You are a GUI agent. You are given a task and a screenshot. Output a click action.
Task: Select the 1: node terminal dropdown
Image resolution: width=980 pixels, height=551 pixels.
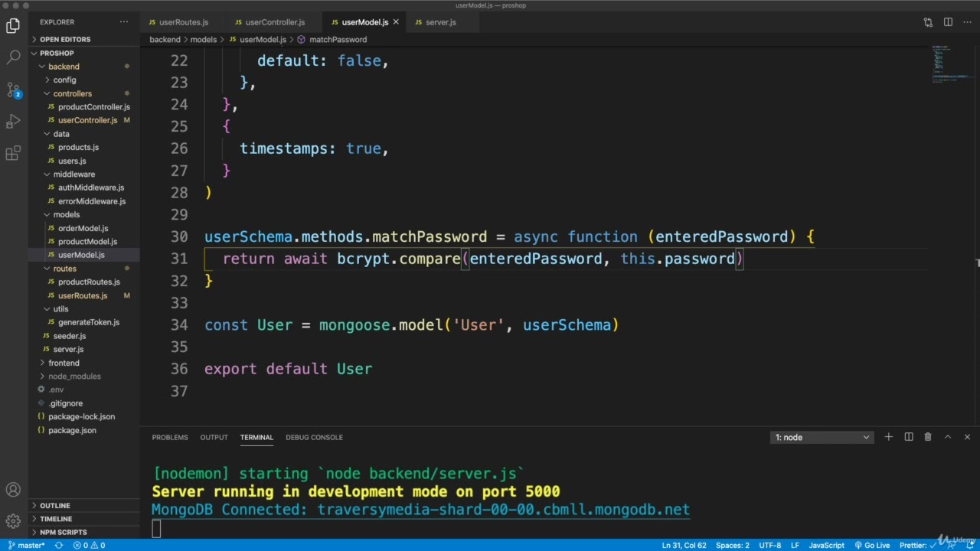(822, 437)
